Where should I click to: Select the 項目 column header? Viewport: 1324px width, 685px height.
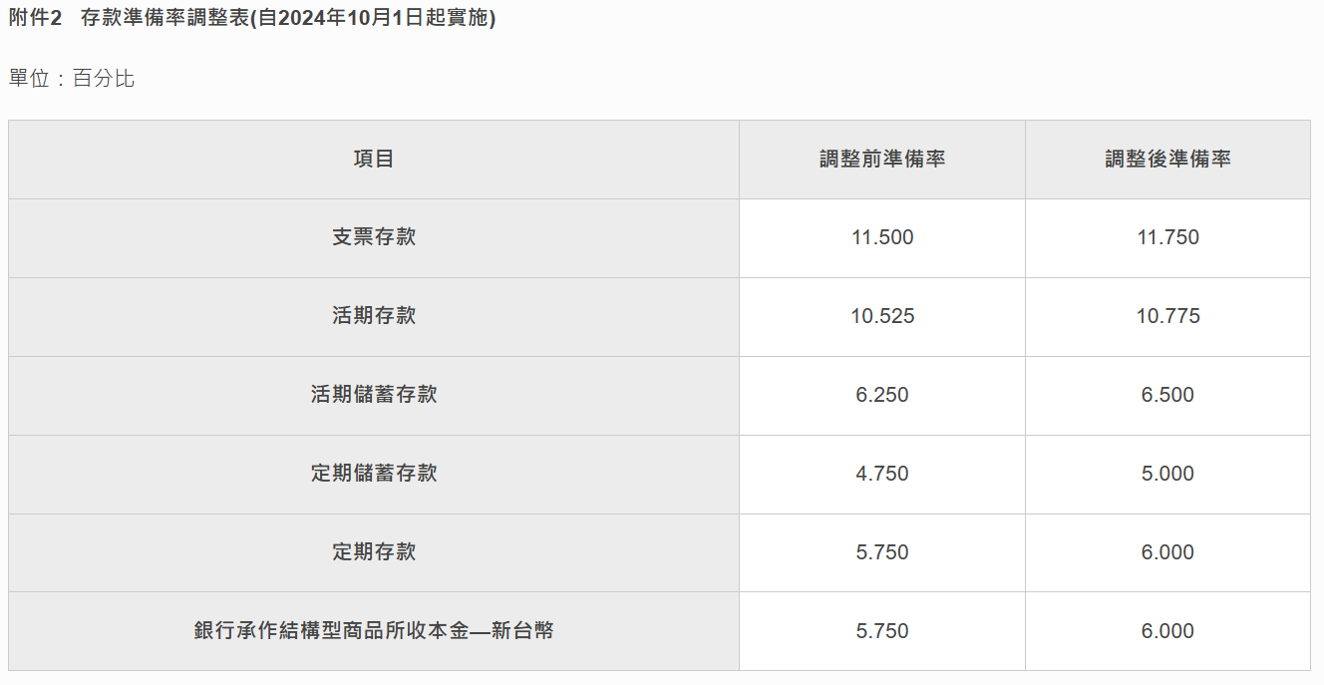pos(374,160)
